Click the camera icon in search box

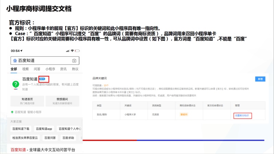tap(74, 61)
